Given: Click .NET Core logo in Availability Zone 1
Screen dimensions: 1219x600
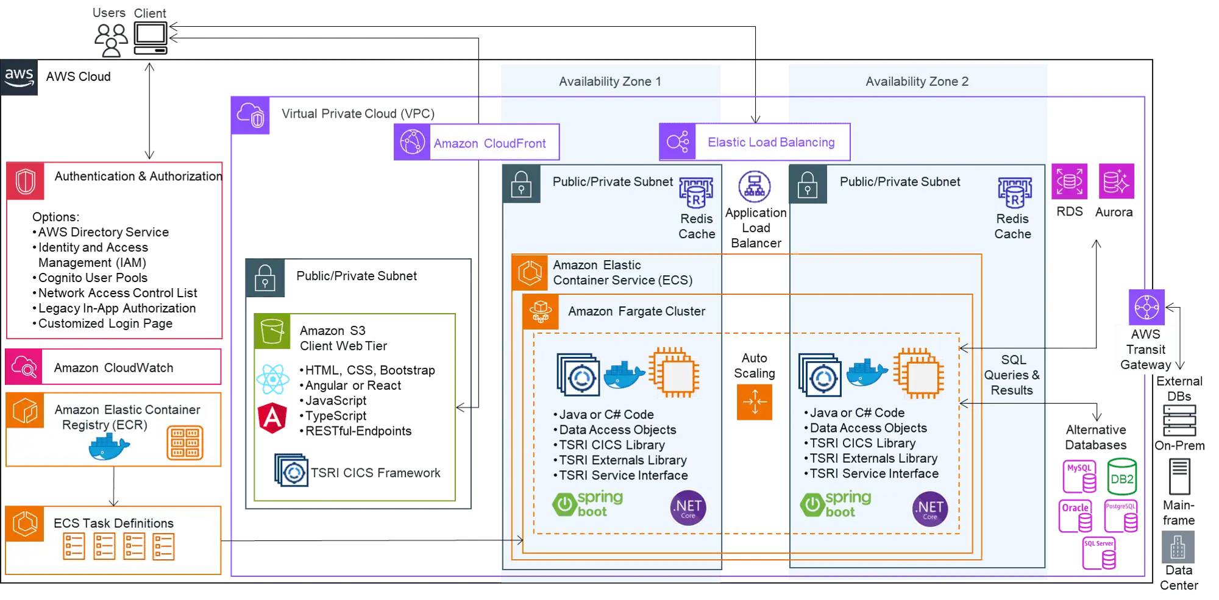Looking at the screenshot, I should [x=688, y=508].
